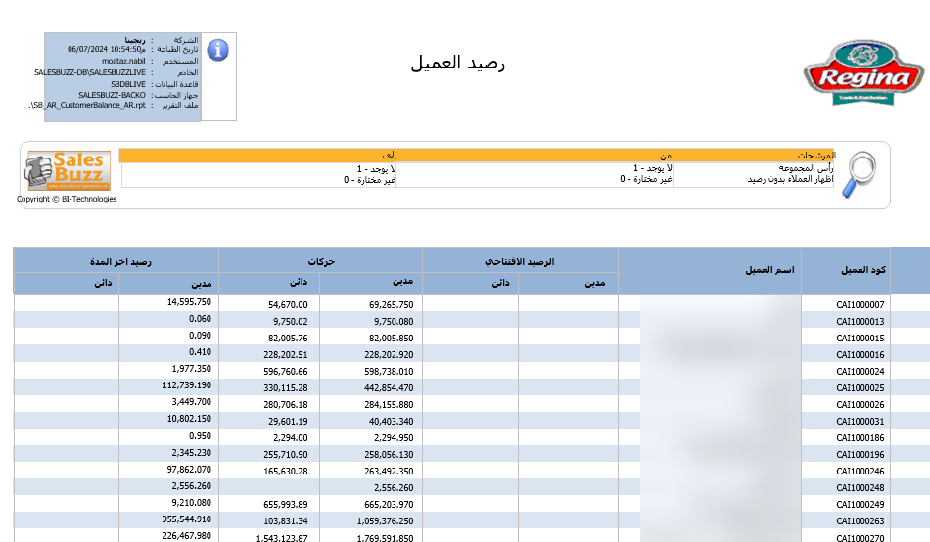Click the magnifying glass filters icon
Viewport: 930px width, 542px height.
coord(860,175)
